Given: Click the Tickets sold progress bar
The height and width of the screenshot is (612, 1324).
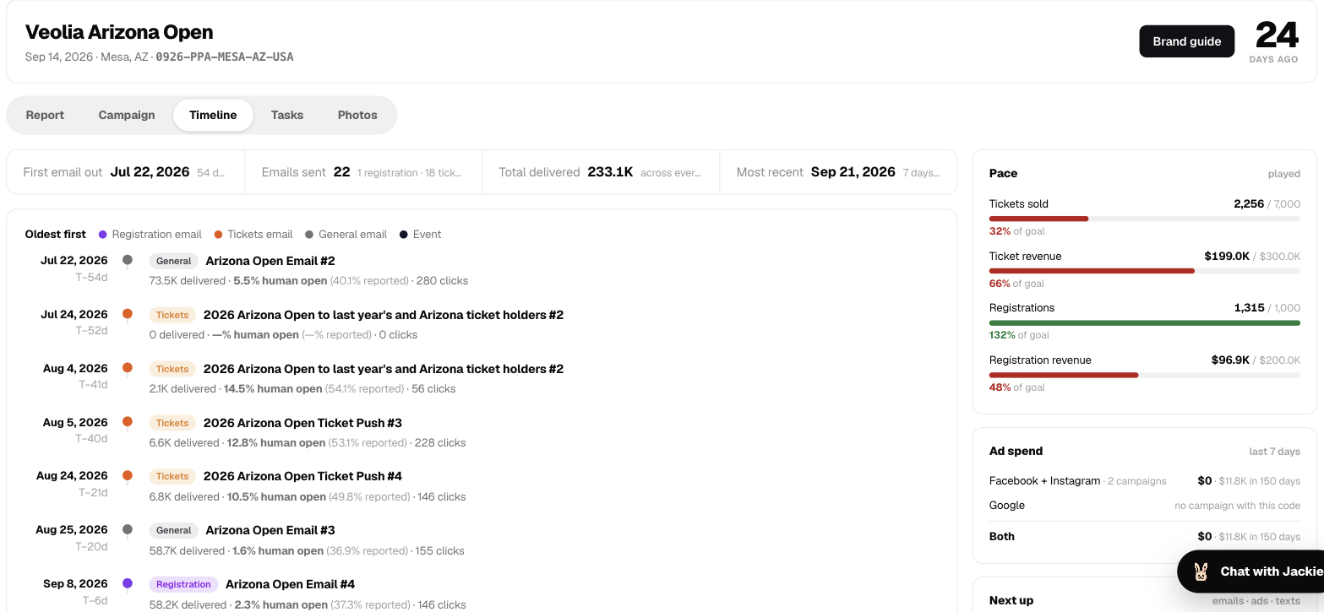Looking at the screenshot, I should point(1145,219).
